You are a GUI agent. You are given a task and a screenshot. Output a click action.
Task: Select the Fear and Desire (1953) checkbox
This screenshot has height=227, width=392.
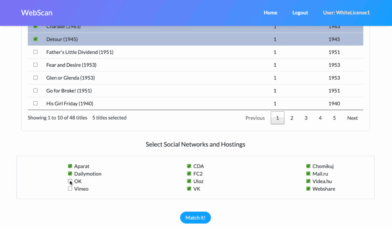pos(36,65)
